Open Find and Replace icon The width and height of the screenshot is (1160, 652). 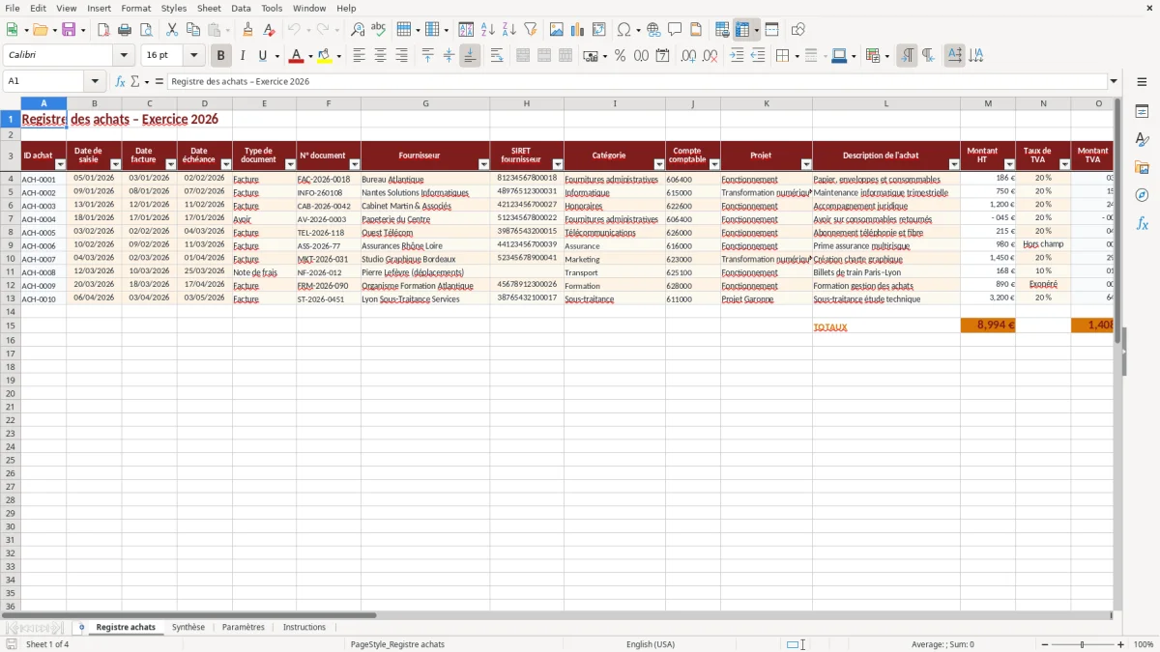358,30
